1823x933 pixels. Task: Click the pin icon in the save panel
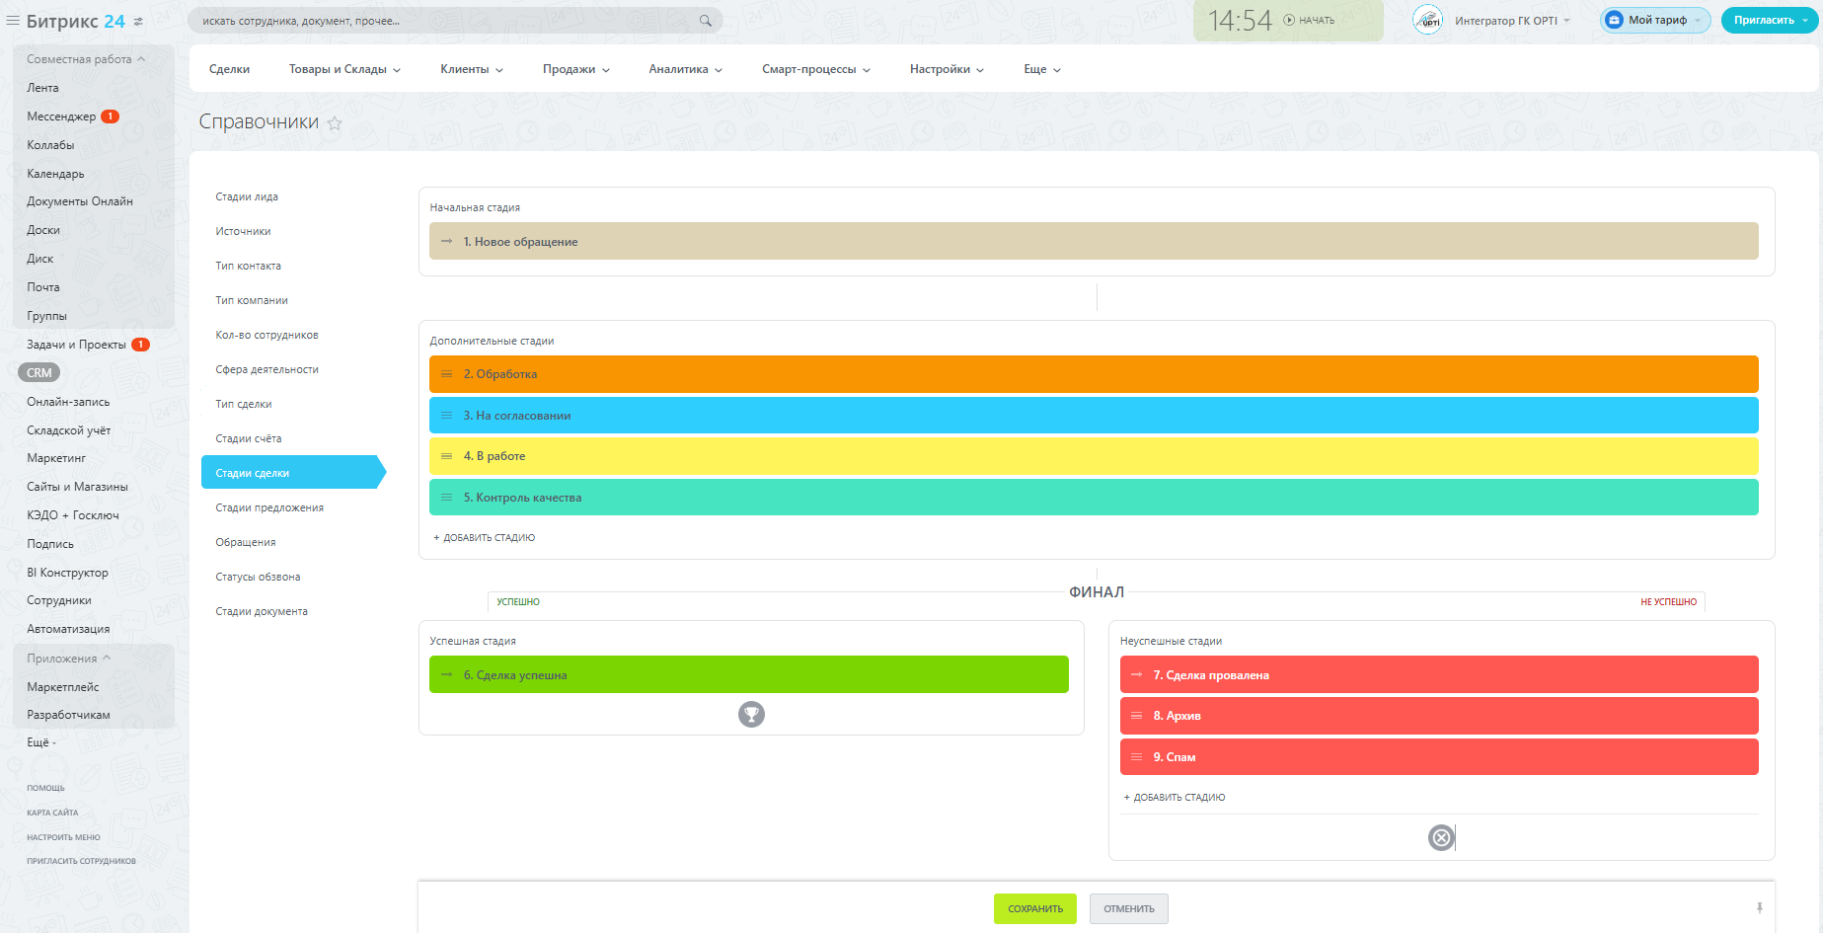pos(1759,908)
